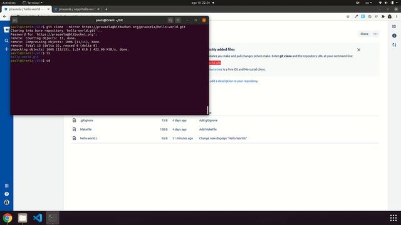This screenshot has width=401, height=225.
Task: Open the profile avatar in the Bitbucket sidebar
Action: 7,202
